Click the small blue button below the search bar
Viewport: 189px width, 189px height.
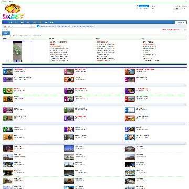click(6, 33)
